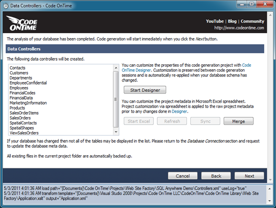Select SalesOrders in the controllers list
This screenshot has width=276, height=208.
coord(20,118)
